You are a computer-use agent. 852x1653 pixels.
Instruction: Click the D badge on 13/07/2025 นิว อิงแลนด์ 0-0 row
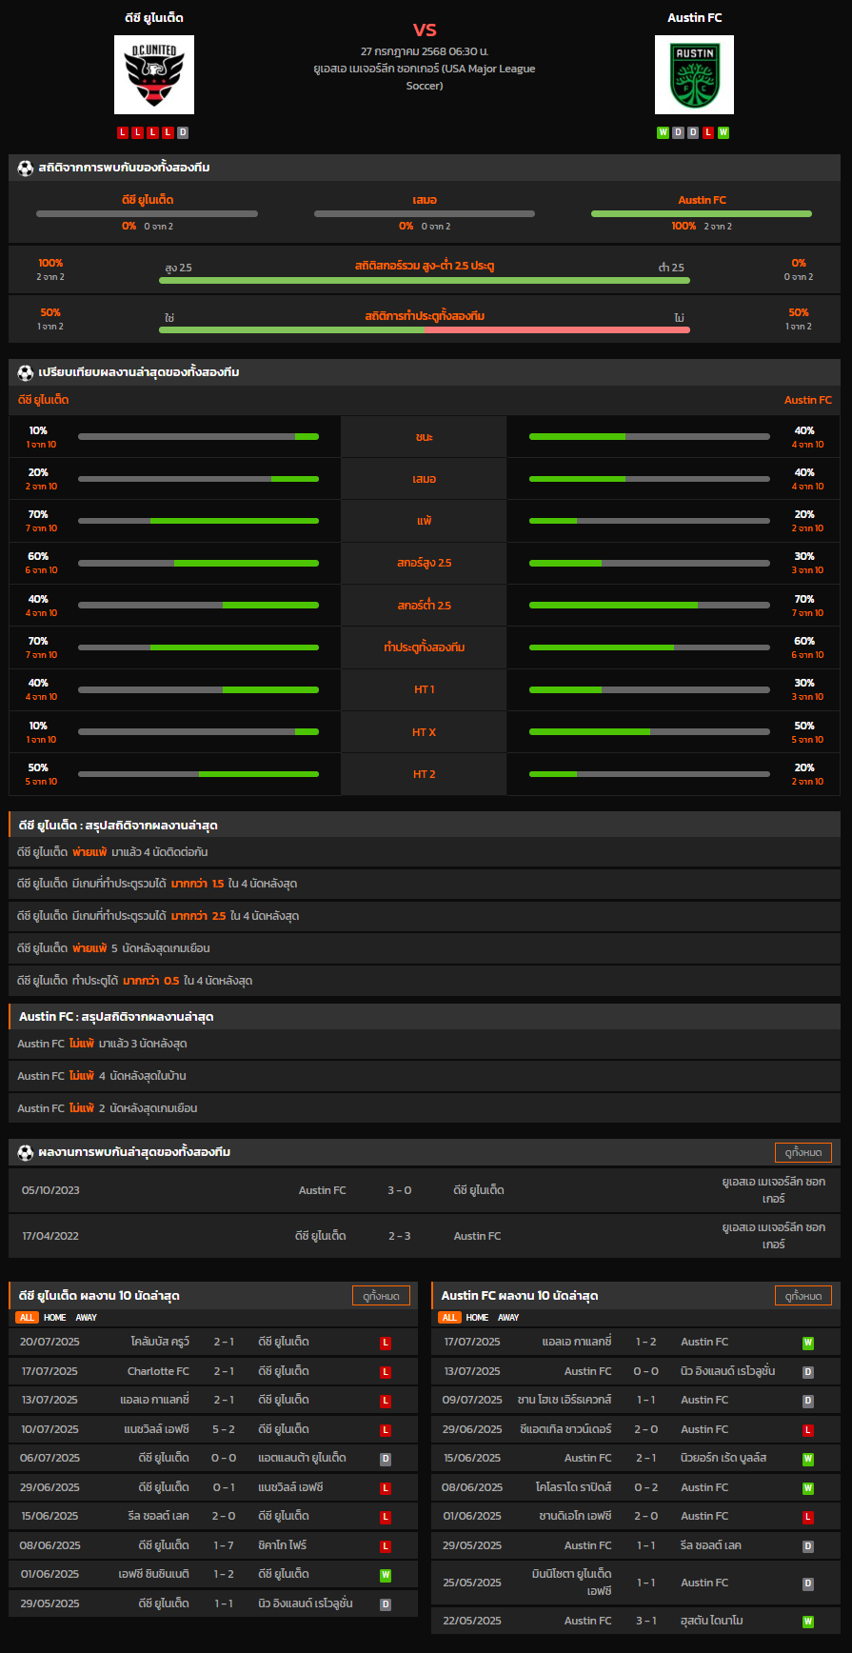tap(808, 1372)
